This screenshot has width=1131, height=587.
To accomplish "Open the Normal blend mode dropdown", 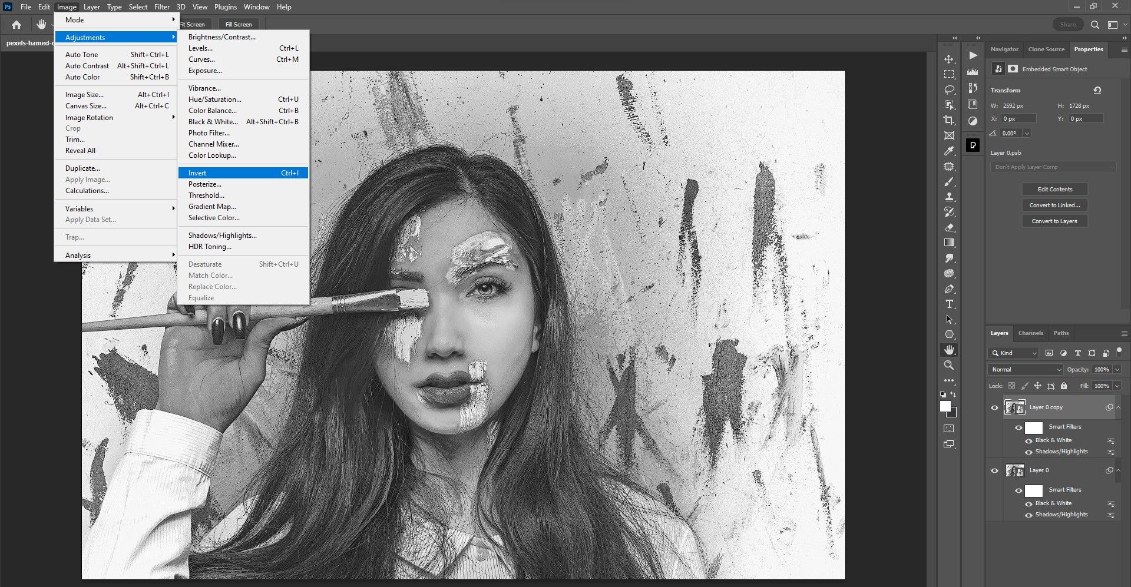I will tap(1025, 369).
